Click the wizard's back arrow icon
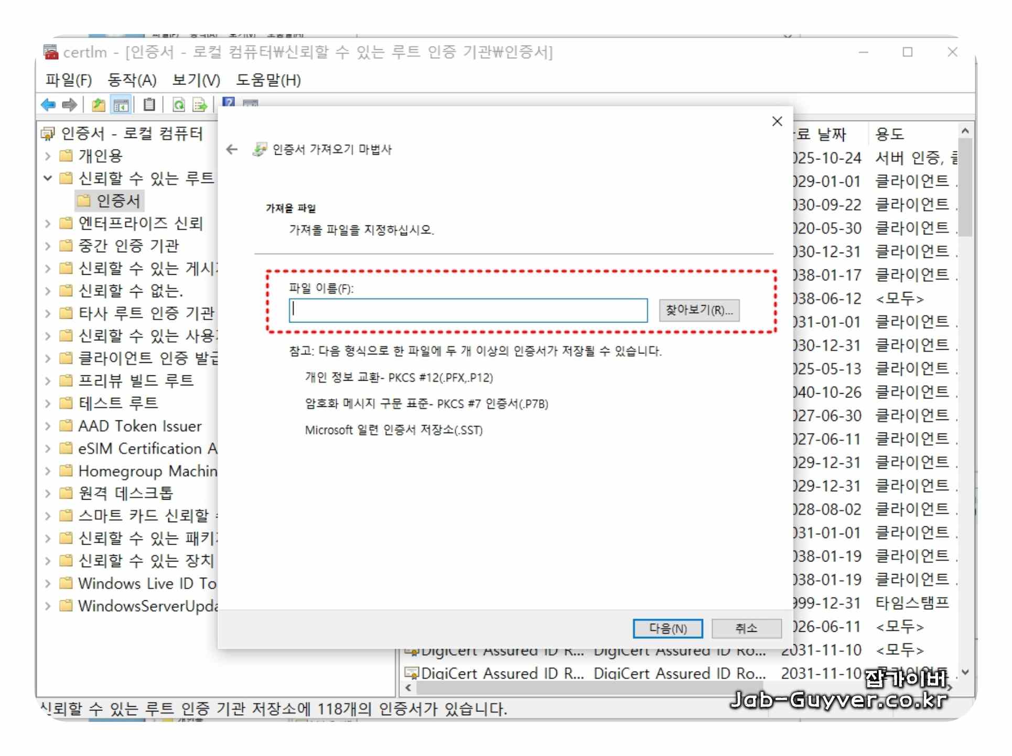Viewport: 1012px width, 756px height. [x=232, y=149]
